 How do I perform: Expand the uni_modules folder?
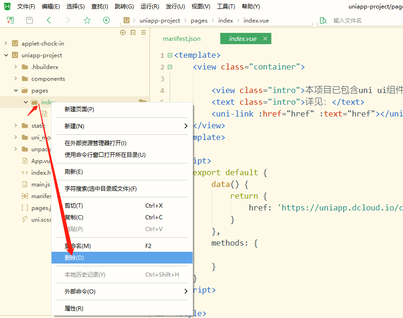(x=15, y=137)
